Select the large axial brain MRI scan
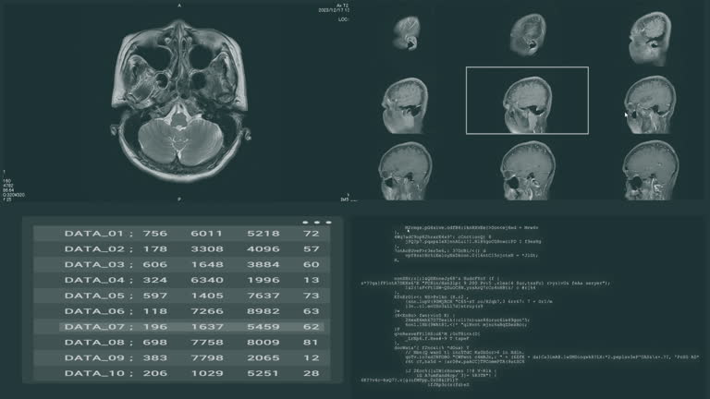Viewport: 710px width, 399px height. coord(180,101)
